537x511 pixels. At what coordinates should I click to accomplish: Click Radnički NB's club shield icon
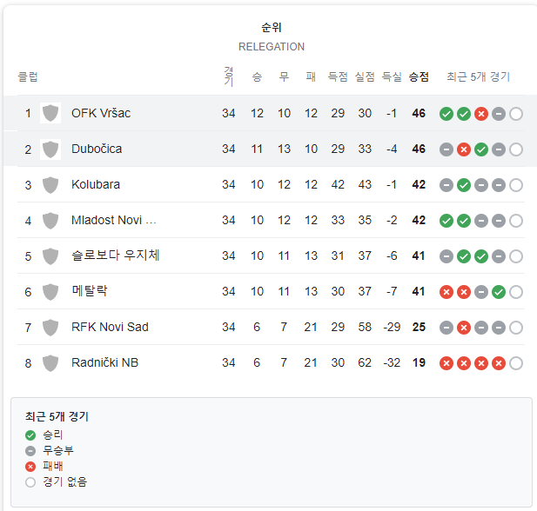[x=50, y=363]
